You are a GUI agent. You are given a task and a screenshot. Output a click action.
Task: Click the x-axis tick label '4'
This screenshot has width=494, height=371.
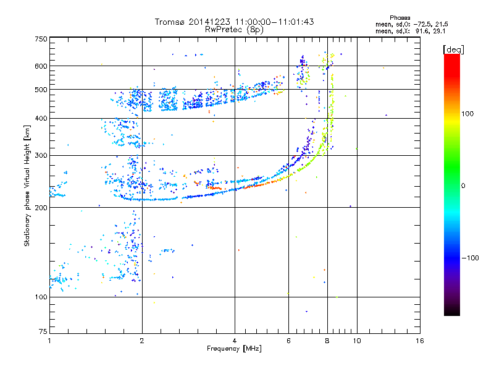pyautogui.click(x=235, y=341)
